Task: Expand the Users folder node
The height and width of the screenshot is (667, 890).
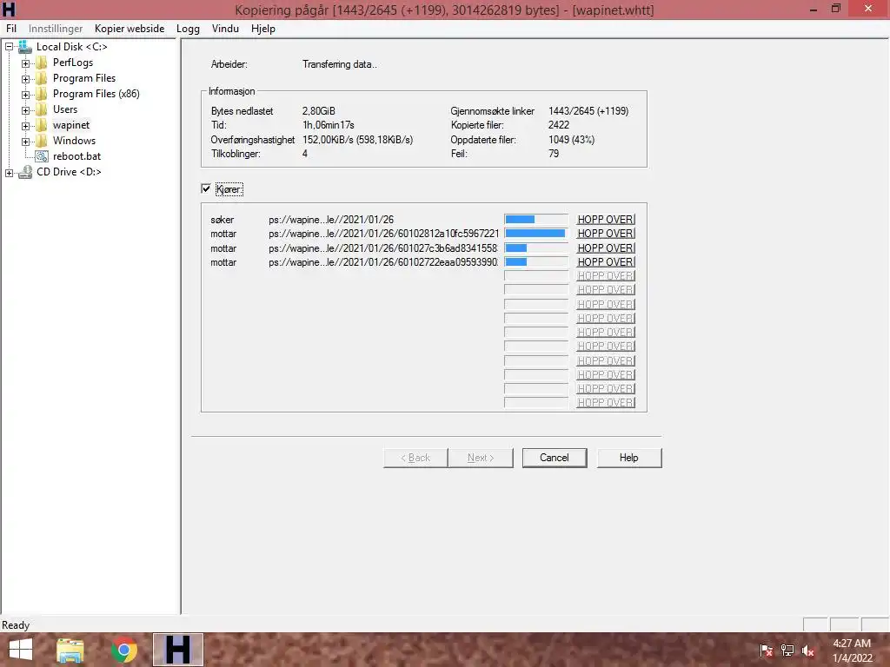Action: click(x=25, y=110)
